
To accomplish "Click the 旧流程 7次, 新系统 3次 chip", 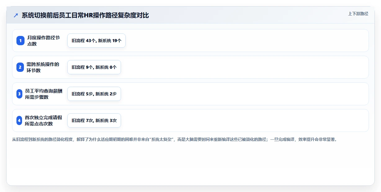I will tap(94, 120).
